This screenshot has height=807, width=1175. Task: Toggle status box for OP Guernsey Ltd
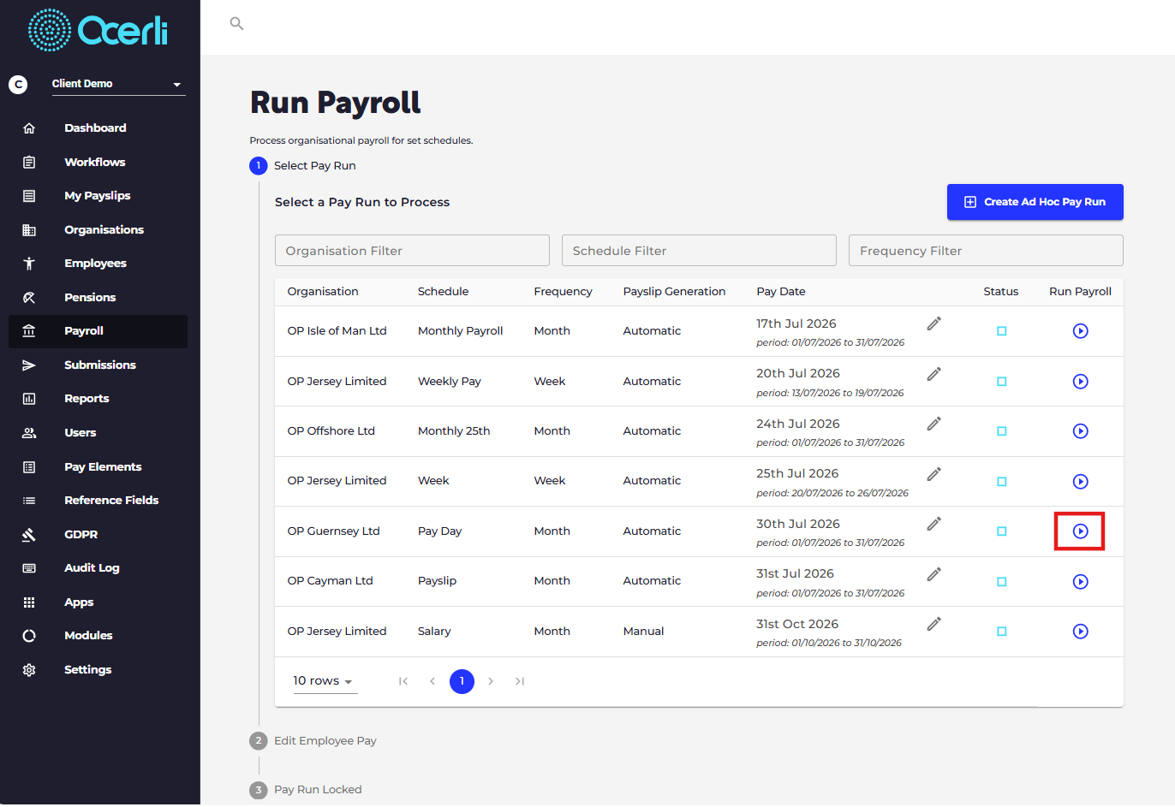pos(1001,531)
